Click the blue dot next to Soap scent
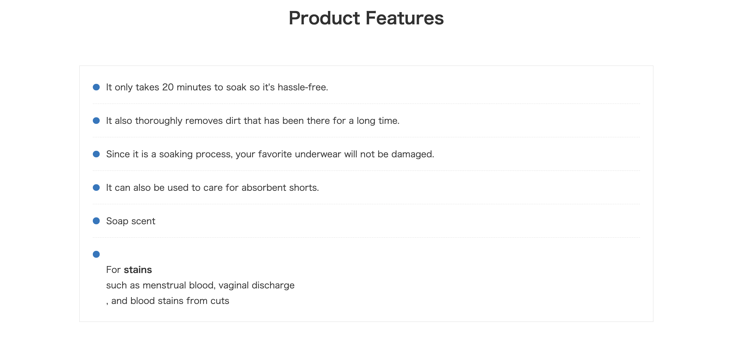Image resolution: width=730 pixels, height=354 pixels. pos(96,221)
